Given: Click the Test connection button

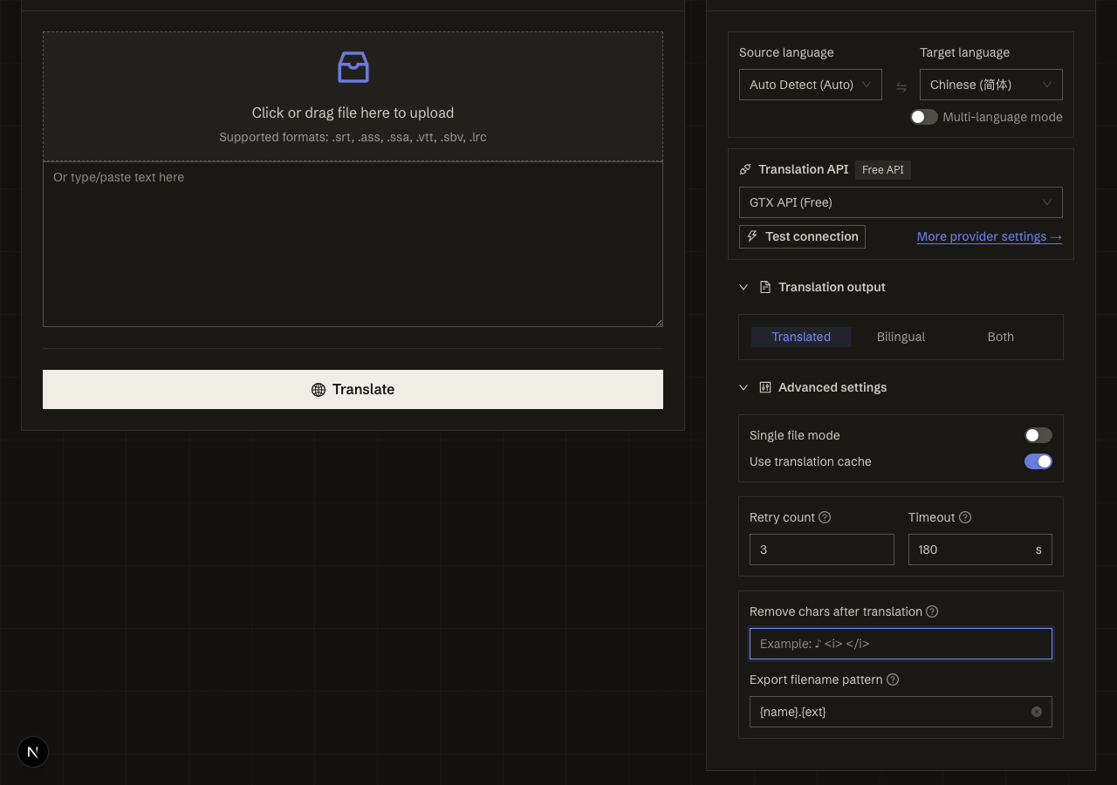Looking at the screenshot, I should coord(802,236).
